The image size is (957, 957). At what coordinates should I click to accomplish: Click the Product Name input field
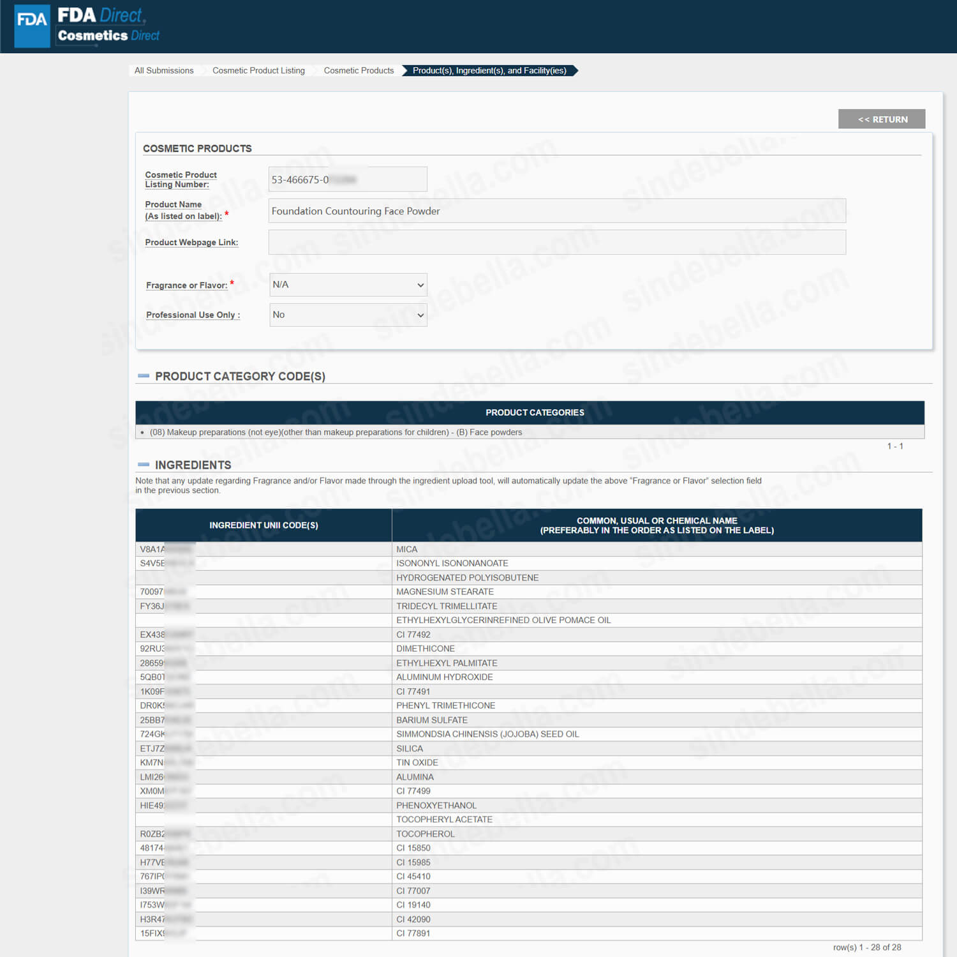click(x=556, y=211)
